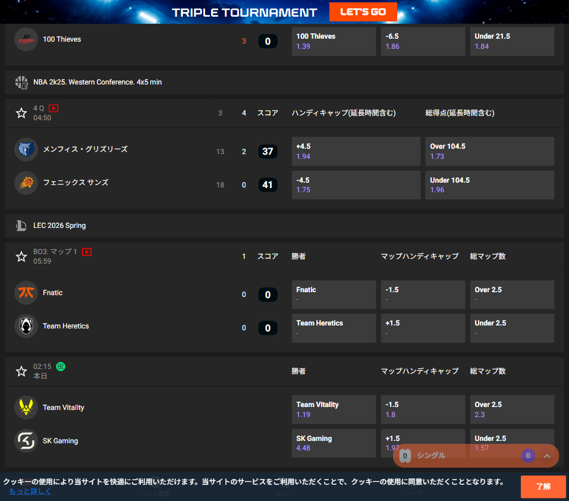Bet on Team Vitality winner at 1.19

(334, 409)
